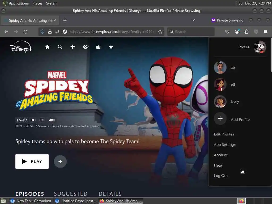
Task: Open App Settings
Action: click(x=225, y=144)
